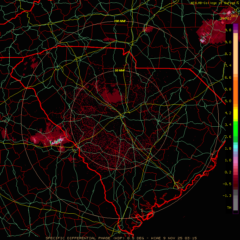
Task: Click the 9.8 value on the color scale
Action: [x=228, y=30]
